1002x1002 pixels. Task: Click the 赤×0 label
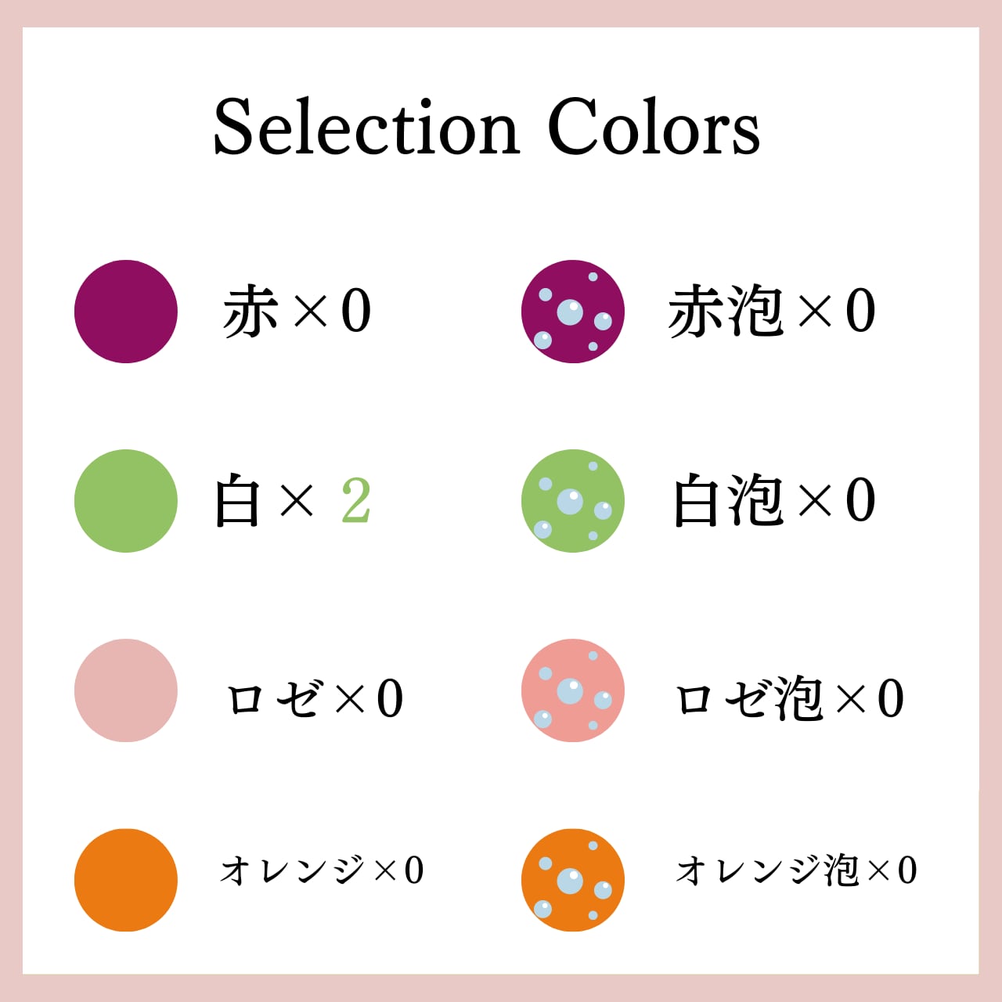[x=297, y=311]
